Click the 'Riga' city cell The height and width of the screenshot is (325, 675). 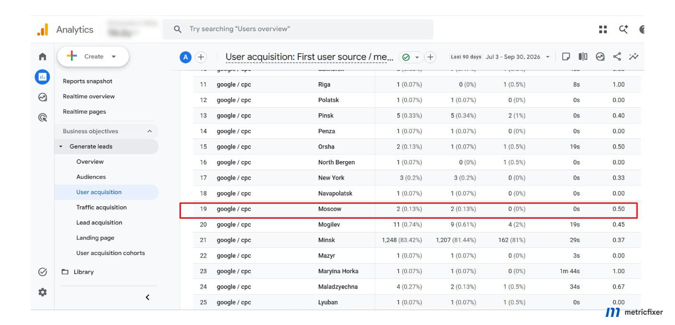(324, 84)
